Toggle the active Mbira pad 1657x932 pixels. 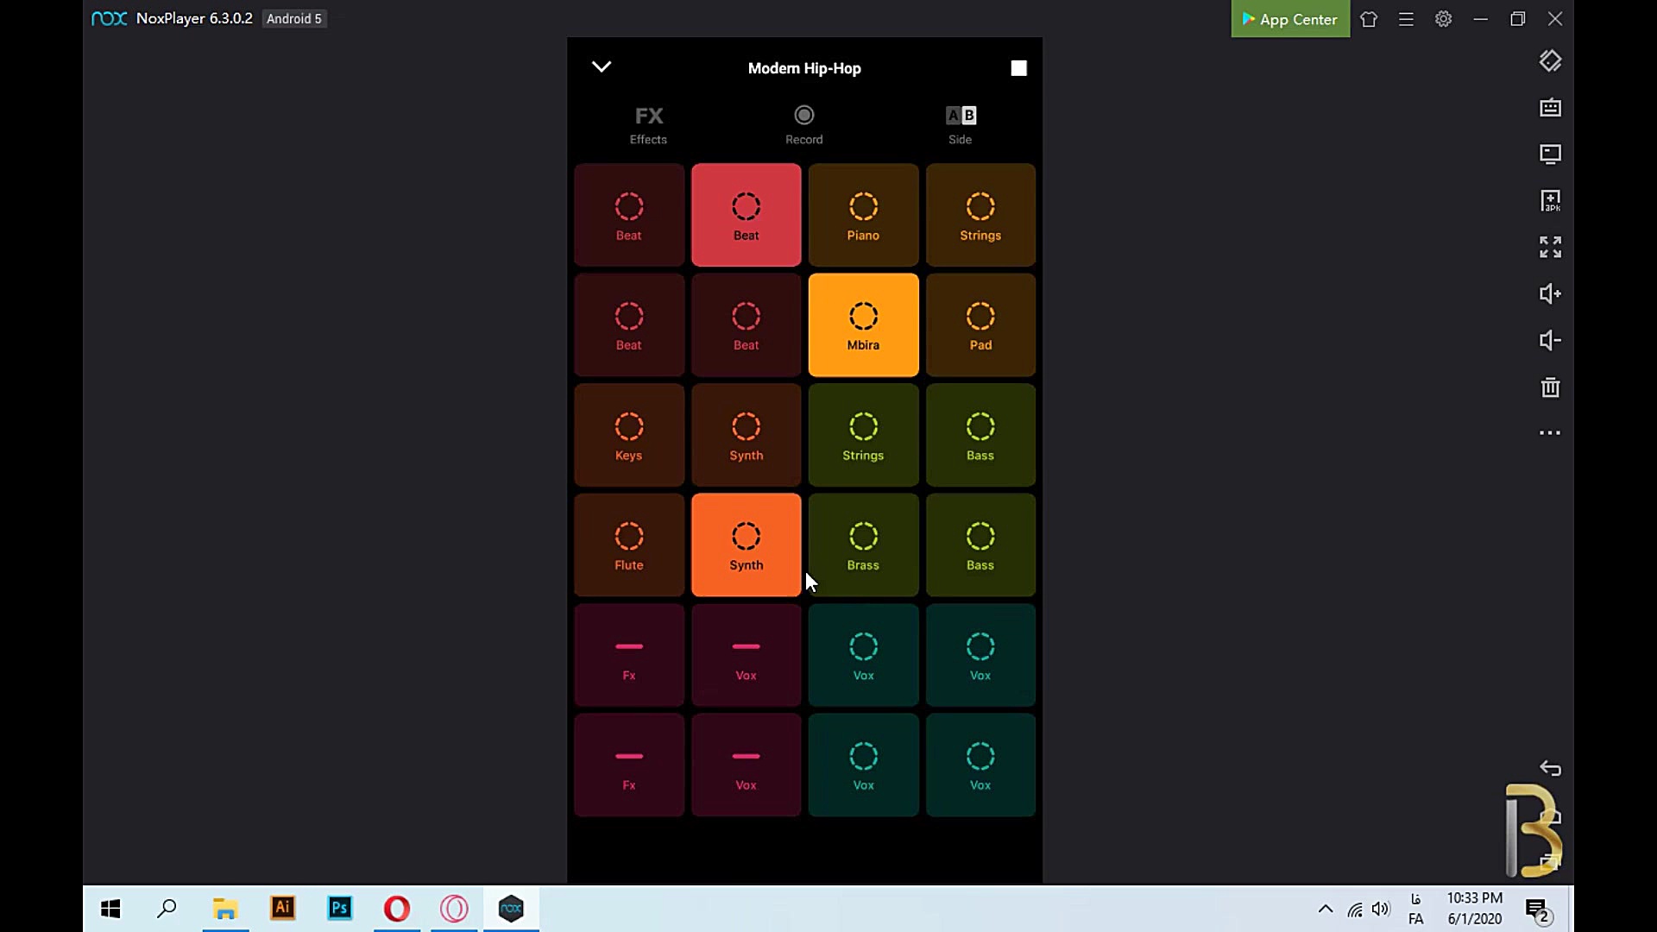point(863,325)
